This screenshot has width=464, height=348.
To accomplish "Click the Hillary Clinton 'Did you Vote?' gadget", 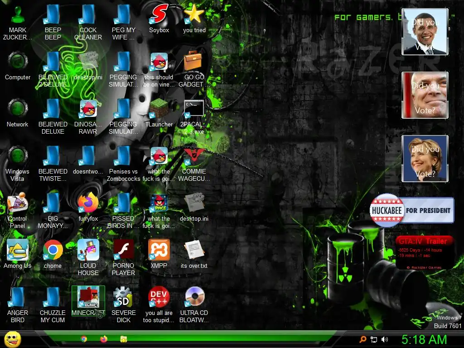I will pyautogui.click(x=425, y=158).
